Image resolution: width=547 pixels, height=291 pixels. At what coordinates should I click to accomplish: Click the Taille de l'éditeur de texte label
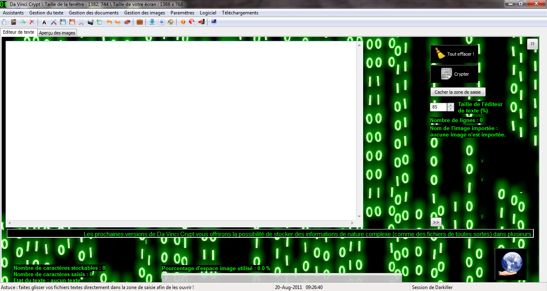pos(480,107)
